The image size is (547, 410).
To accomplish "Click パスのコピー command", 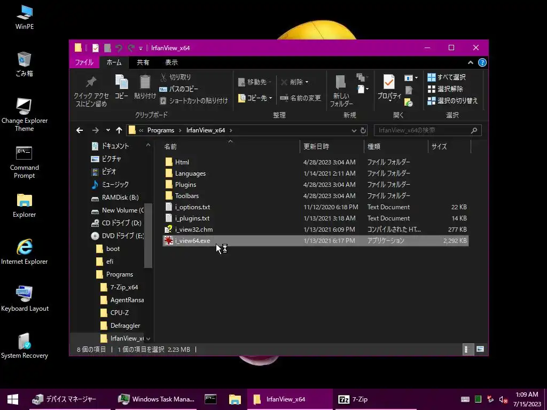I will click(178, 89).
